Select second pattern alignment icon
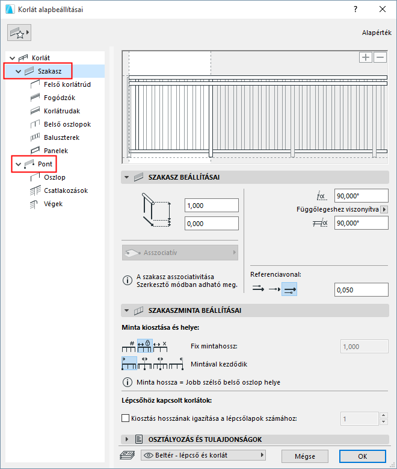 145,363
